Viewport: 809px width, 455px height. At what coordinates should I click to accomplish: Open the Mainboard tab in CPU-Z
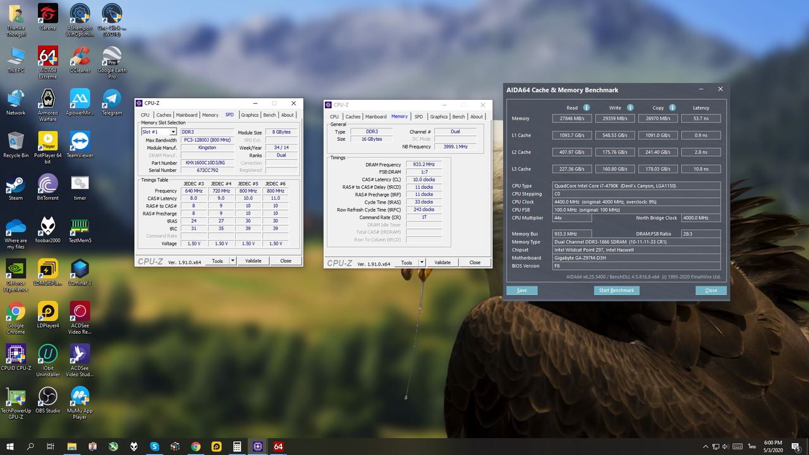point(186,115)
